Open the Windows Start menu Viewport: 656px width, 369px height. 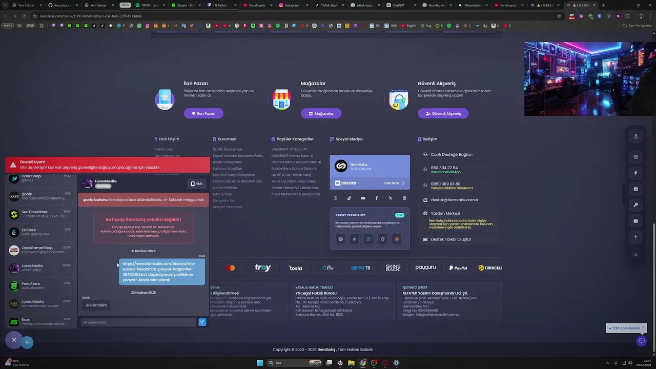[x=260, y=363]
